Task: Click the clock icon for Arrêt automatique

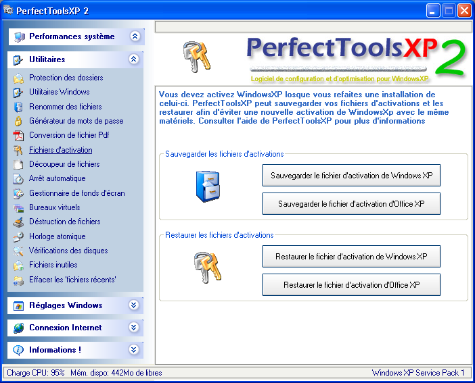Action: (x=18, y=179)
